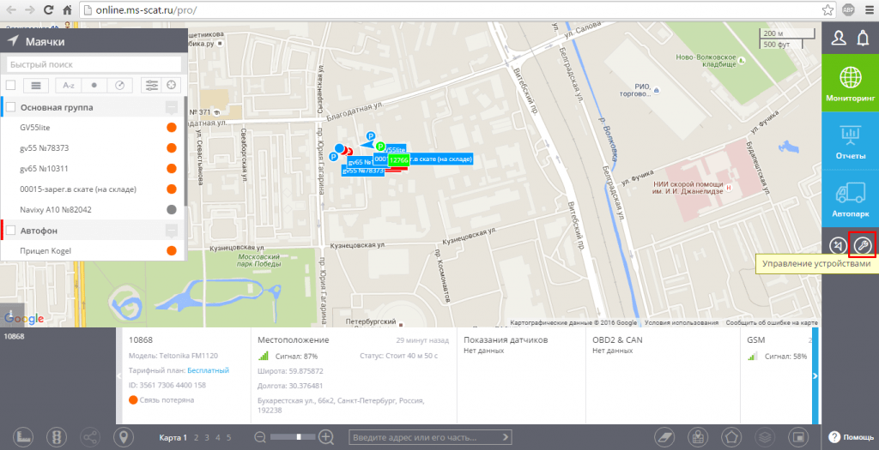
Task: Click the Маячки panel arrow icon
Action: click(13, 41)
